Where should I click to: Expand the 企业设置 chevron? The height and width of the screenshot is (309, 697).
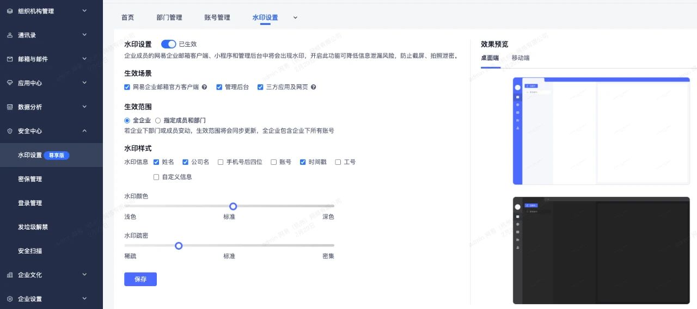(x=84, y=298)
